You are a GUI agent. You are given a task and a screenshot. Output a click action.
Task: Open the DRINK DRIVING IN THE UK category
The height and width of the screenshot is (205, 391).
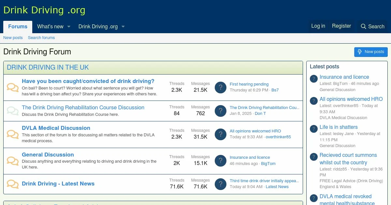[x=48, y=67]
